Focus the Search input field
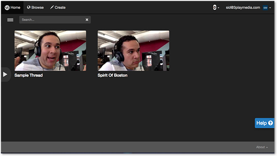 55,20
